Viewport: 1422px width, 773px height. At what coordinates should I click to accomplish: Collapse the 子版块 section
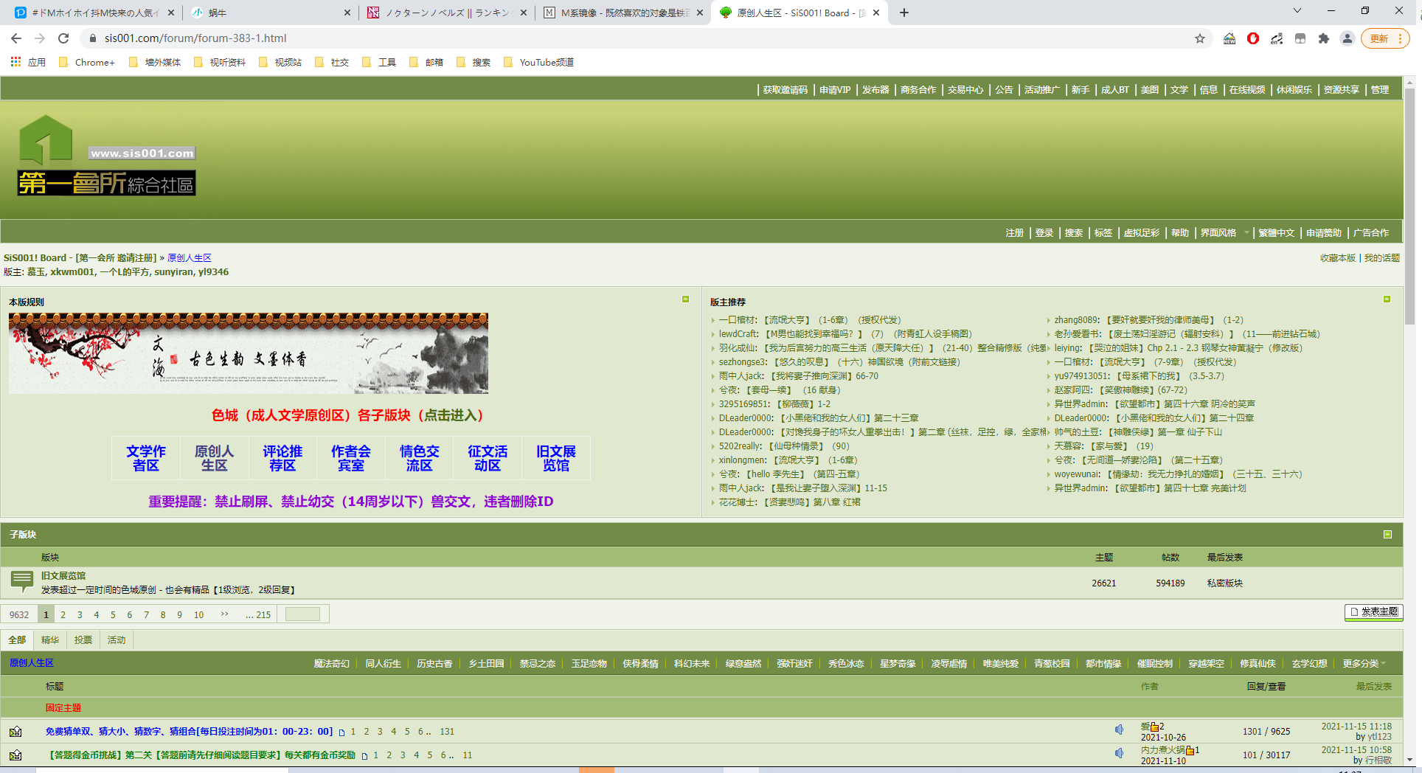(x=1387, y=534)
